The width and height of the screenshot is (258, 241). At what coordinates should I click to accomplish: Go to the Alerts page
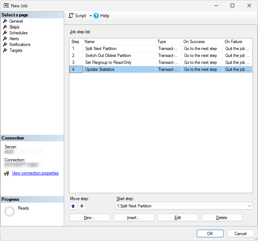coord(14,39)
